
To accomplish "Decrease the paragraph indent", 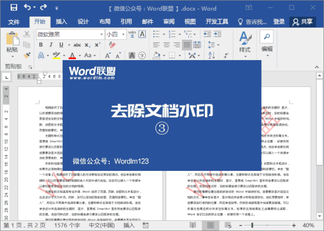I will click(x=207, y=34).
